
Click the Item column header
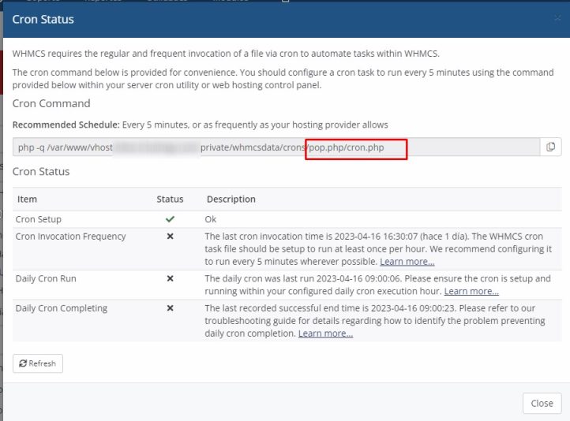click(x=27, y=199)
